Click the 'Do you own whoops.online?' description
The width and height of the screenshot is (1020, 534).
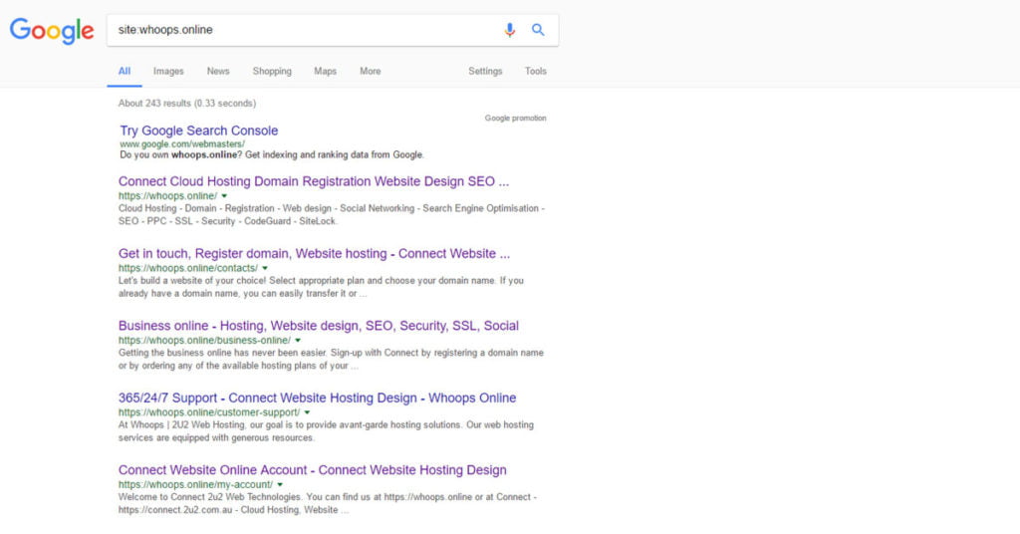pos(272,154)
